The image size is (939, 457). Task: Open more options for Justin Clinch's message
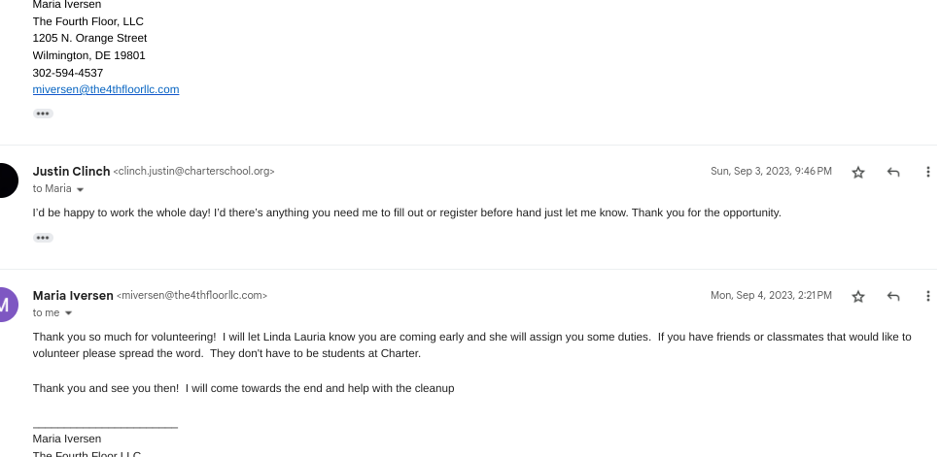[928, 172]
